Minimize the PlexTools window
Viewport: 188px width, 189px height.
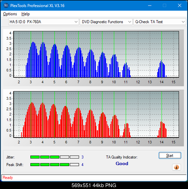coord(150,6)
